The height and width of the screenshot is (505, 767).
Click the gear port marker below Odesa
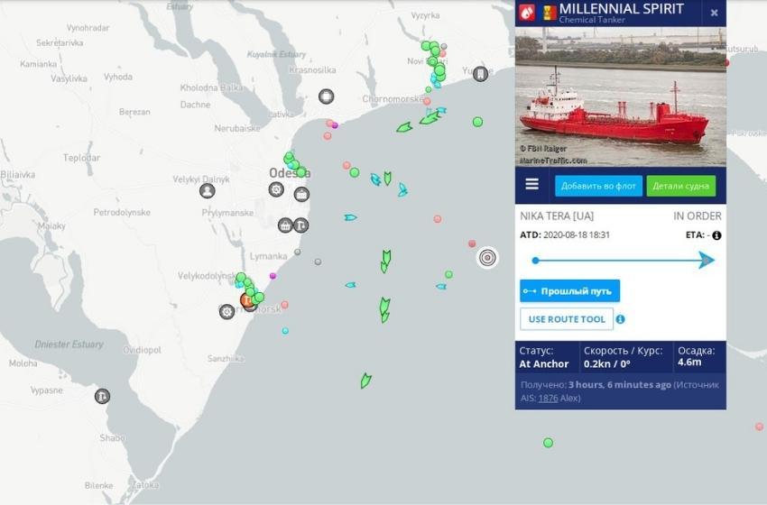[276, 189]
